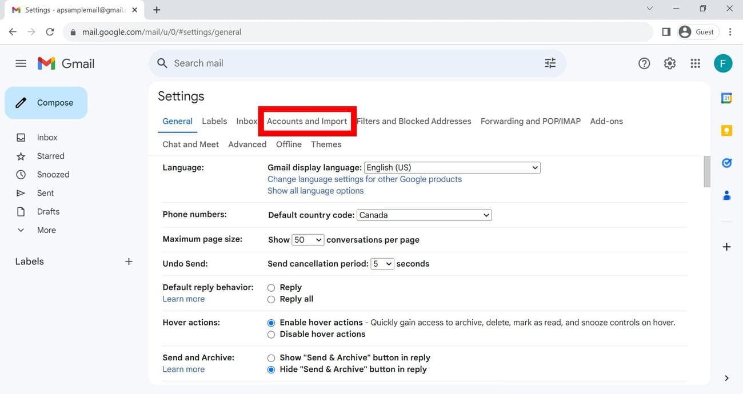The image size is (743, 394).
Task: Enable Show "Send & Archive" button option
Action: [271, 358]
